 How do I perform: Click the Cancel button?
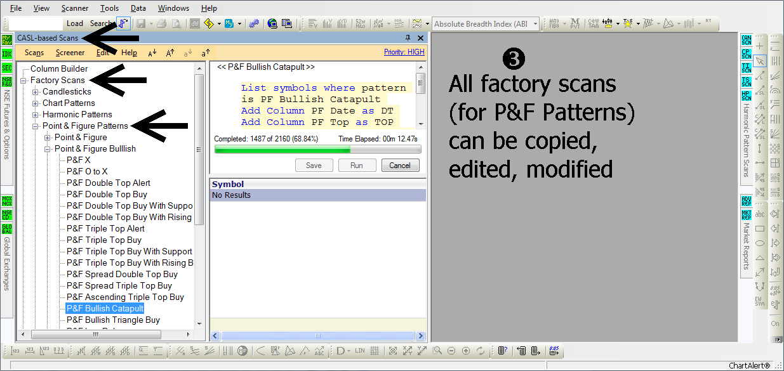(400, 166)
